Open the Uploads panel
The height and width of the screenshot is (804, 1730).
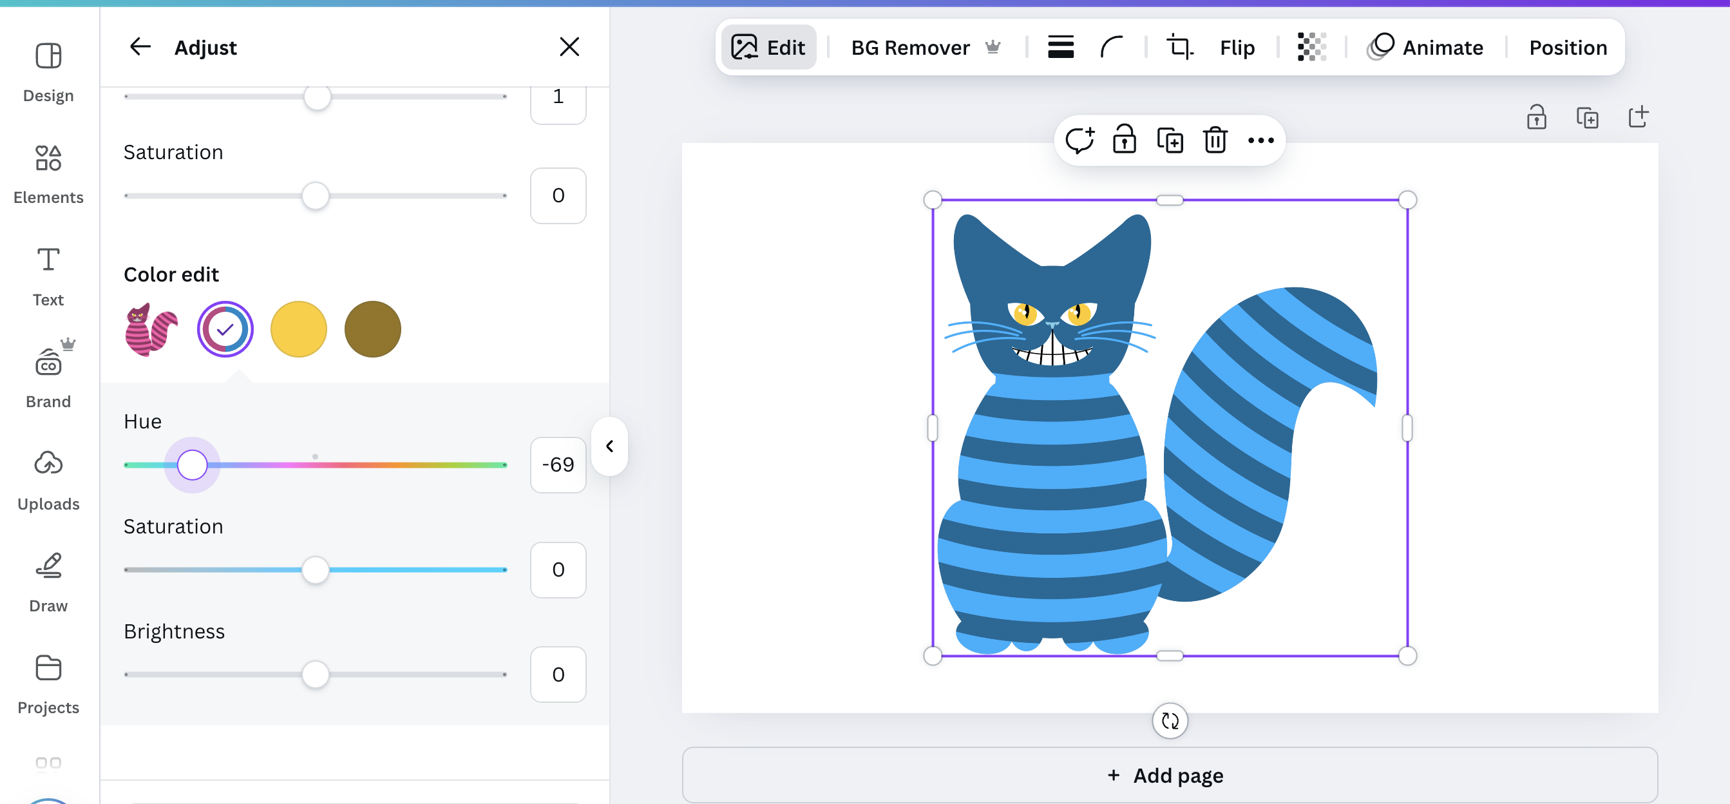pos(48,478)
